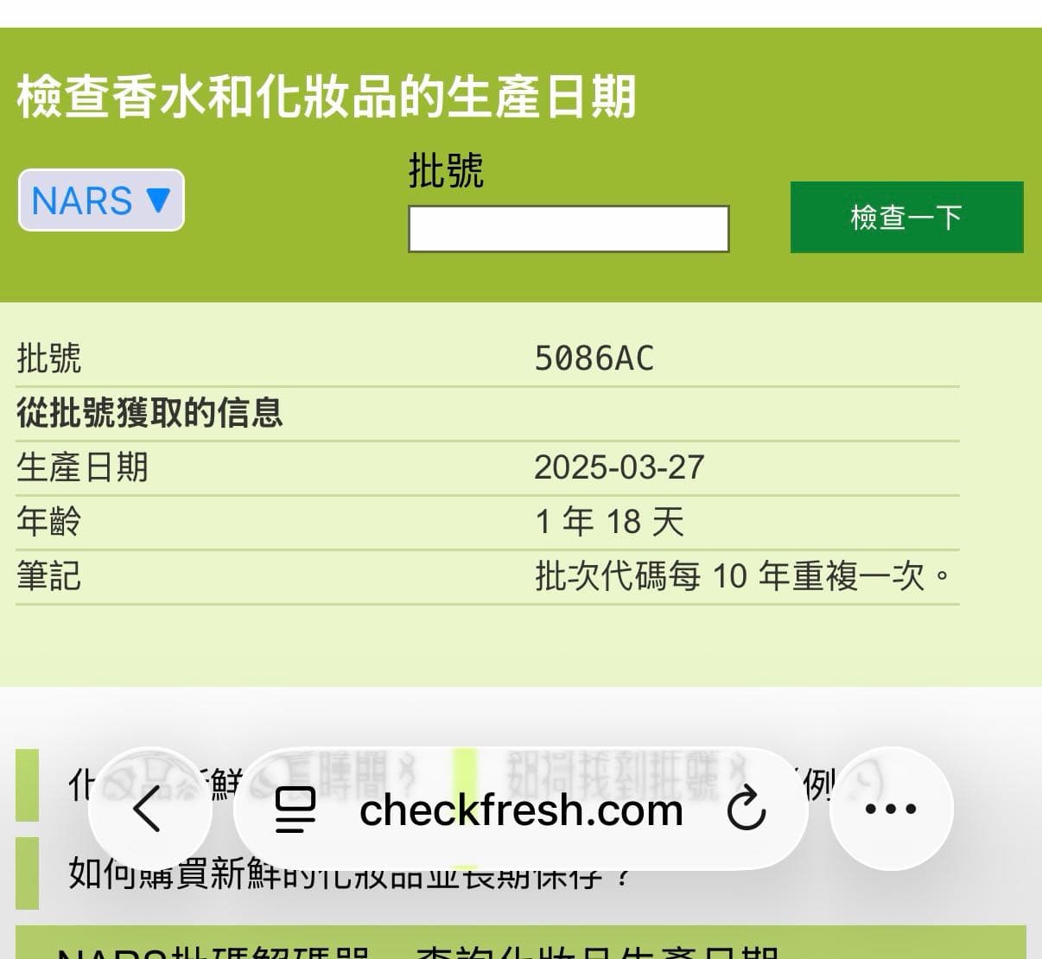Select age value 1 年 18 天
Image resolution: width=1042 pixels, height=959 pixels.
pos(609,522)
